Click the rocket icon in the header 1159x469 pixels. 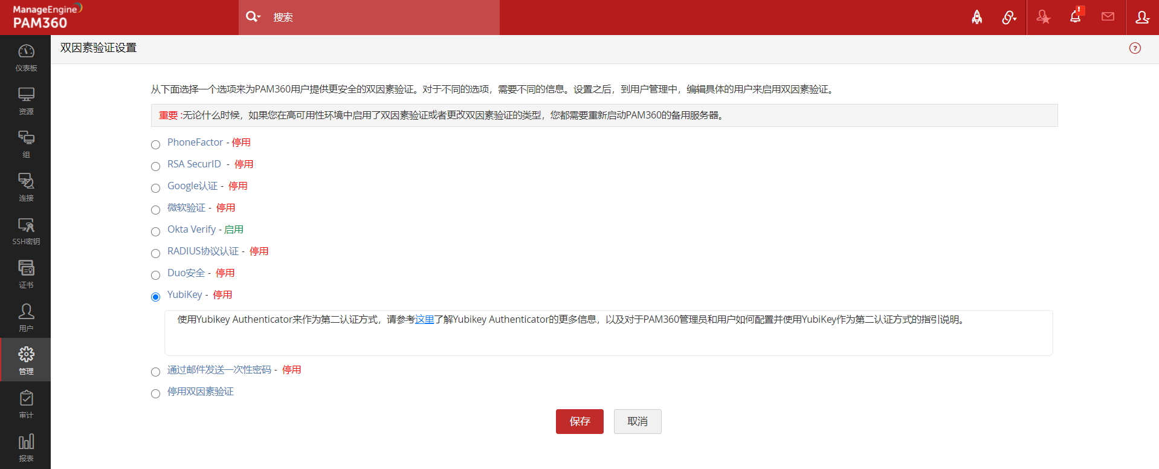point(977,18)
